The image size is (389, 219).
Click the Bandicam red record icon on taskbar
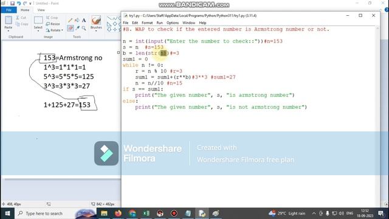(174, 214)
